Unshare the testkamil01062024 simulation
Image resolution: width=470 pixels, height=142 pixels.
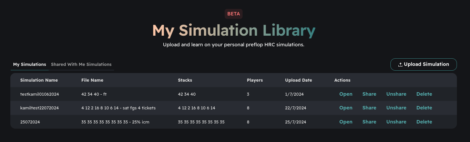pyautogui.click(x=396, y=94)
